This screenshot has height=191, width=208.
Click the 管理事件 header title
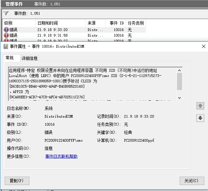(14, 4)
